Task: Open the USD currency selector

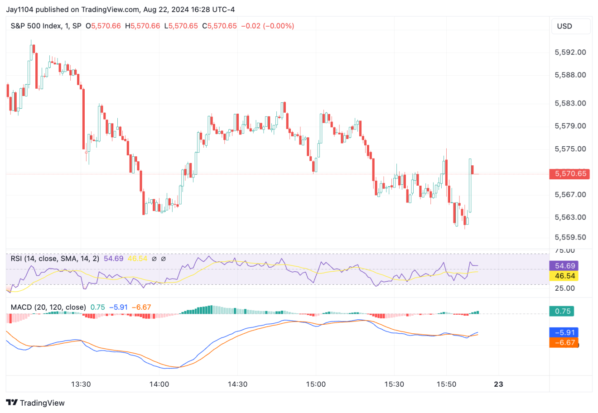Action: (x=570, y=26)
